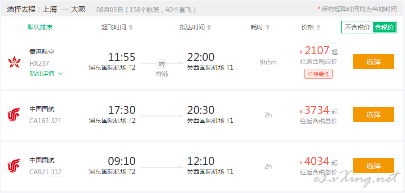Click the Hong Kong Airlines logo icon
Screen dimensions: 405x193
(14, 62)
